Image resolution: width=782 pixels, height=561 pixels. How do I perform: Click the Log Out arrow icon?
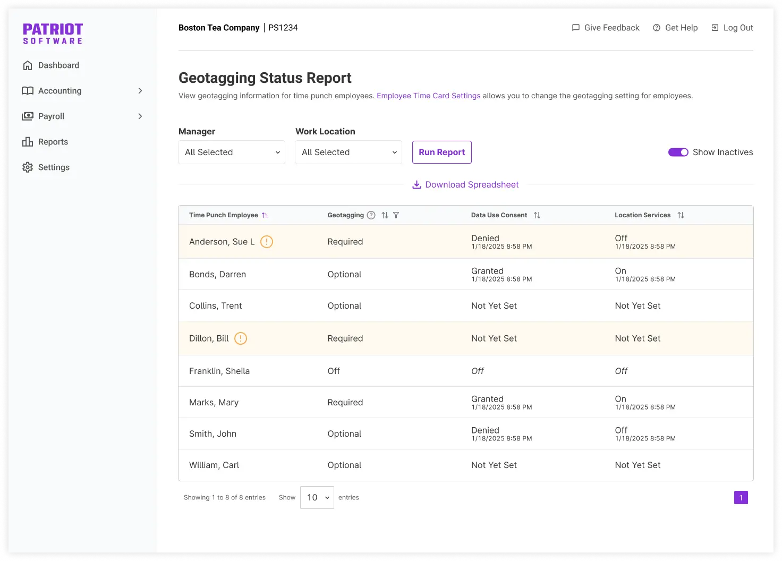click(715, 28)
